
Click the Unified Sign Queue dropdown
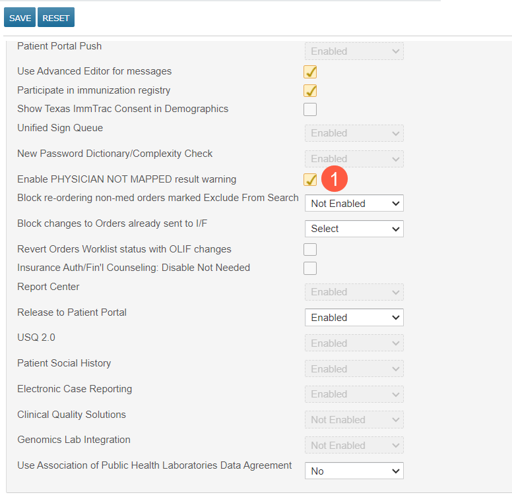pos(354,133)
